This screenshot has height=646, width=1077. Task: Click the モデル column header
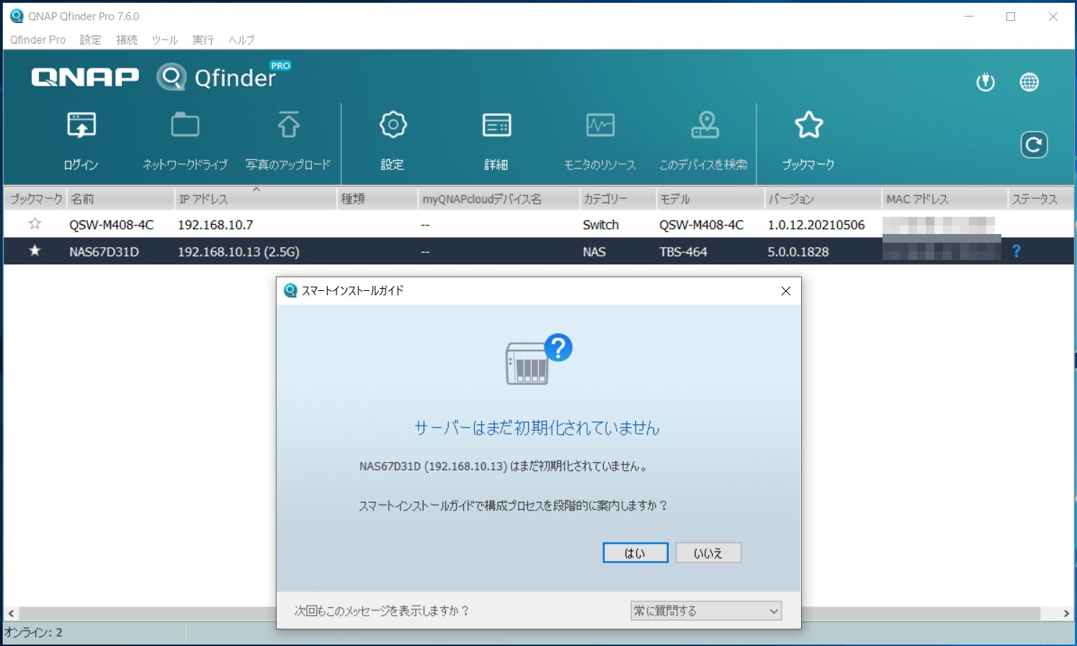click(x=710, y=199)
